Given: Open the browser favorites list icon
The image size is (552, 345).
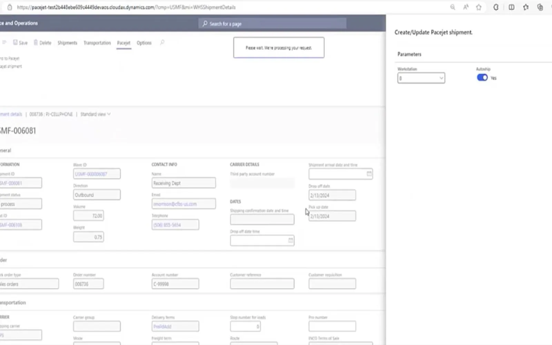Looking at the screenshot, I should 526,7.
